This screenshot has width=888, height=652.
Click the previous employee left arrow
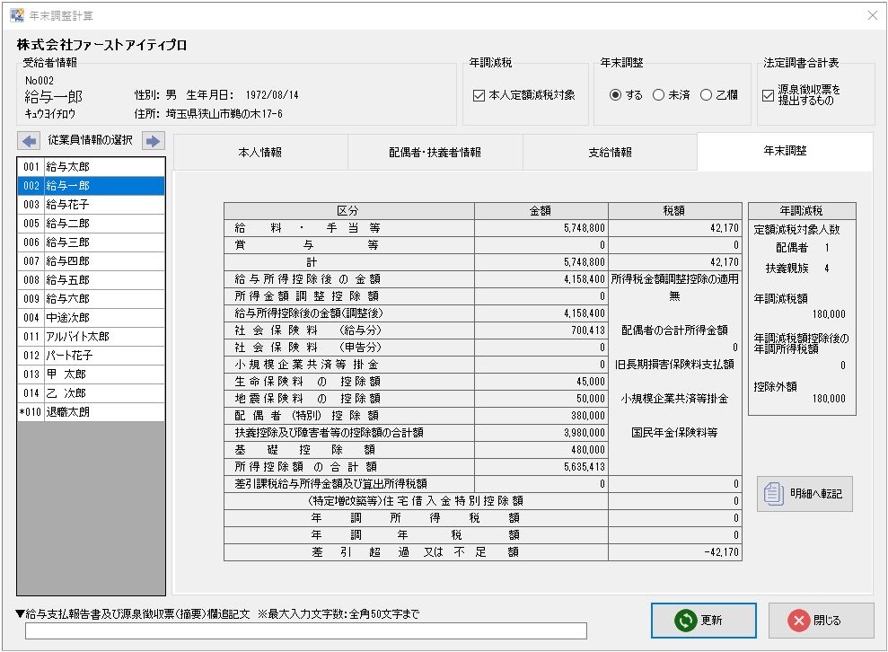click(x=30, y=141)
